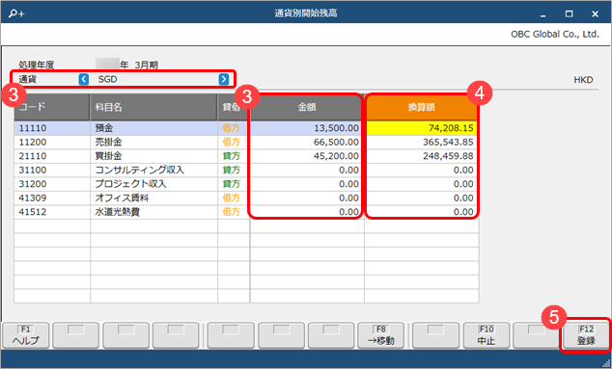This screenshot has width=612, height=369.
Task: Click the magnifier search icon in title bar
Action: (x=16, y=13)
